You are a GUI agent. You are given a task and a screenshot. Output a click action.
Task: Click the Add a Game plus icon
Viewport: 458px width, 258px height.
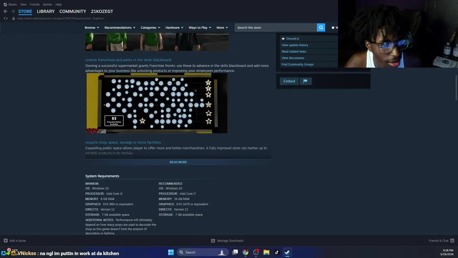pyautogui.click(x=5, y=241)
